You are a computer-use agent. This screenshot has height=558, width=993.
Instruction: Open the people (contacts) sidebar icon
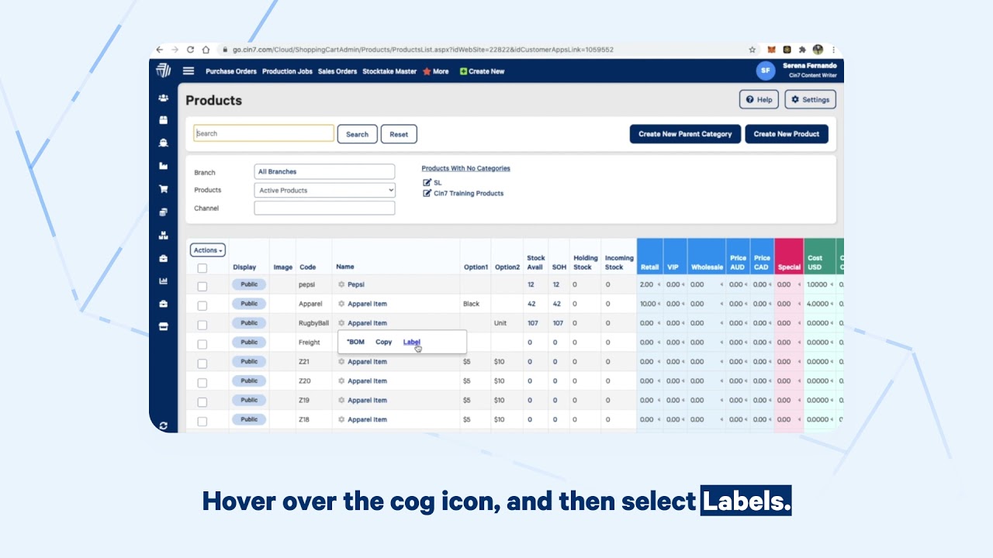[163, 98]
